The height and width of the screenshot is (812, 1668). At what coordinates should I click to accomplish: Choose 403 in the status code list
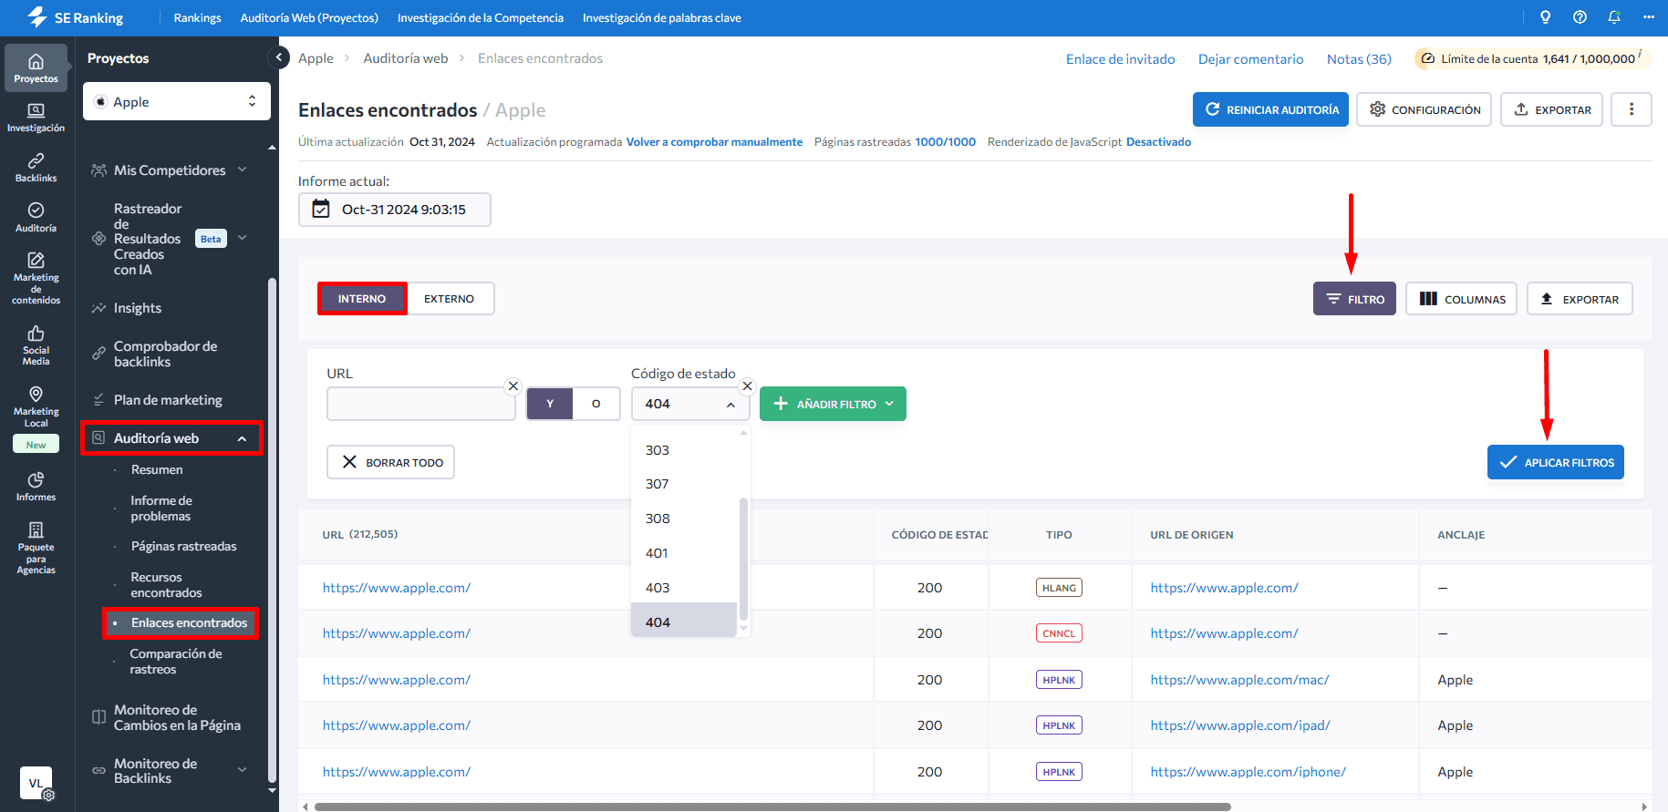[684, 588]
